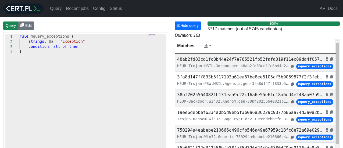The height and width of the screenshot is (148, 343).
Task: Click the Duration: 16s text
Action: [187, 35]
